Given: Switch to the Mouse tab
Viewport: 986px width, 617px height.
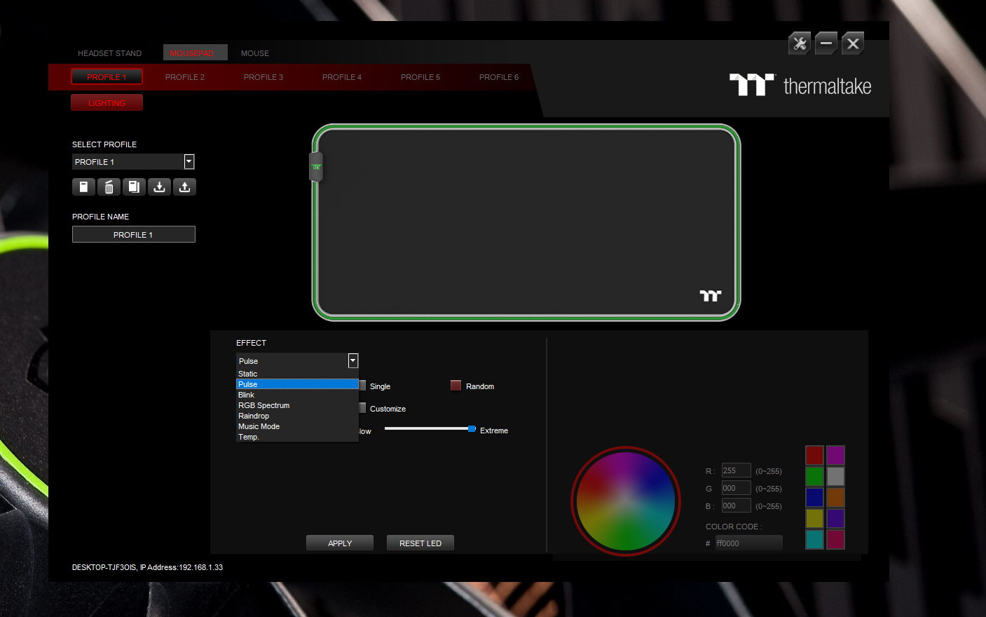Looking at the screenshot, I should tap(255, 53).
